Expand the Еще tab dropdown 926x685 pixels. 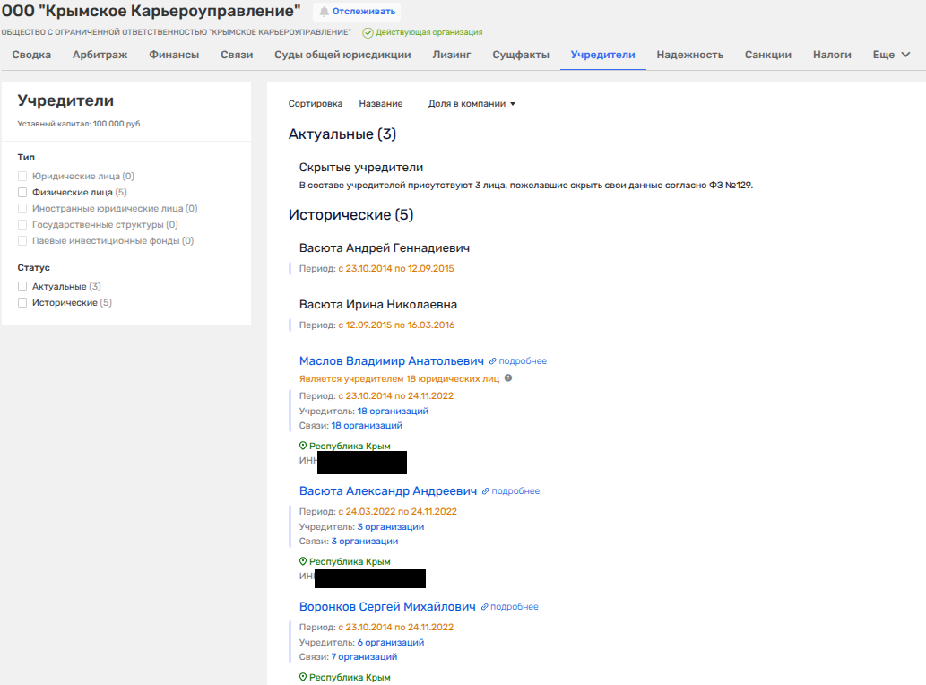point(891,55)
